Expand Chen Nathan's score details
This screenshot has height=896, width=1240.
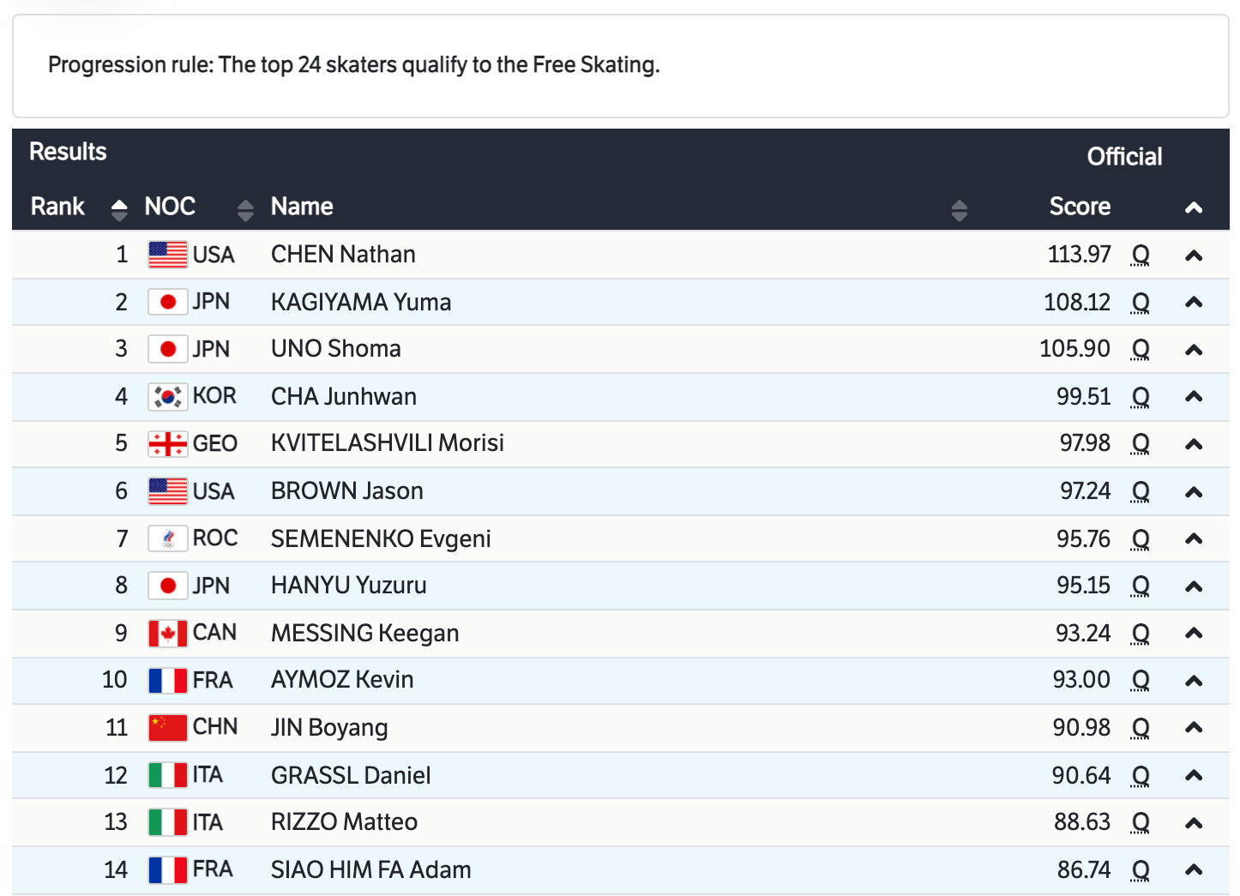tap(1193, 256)
